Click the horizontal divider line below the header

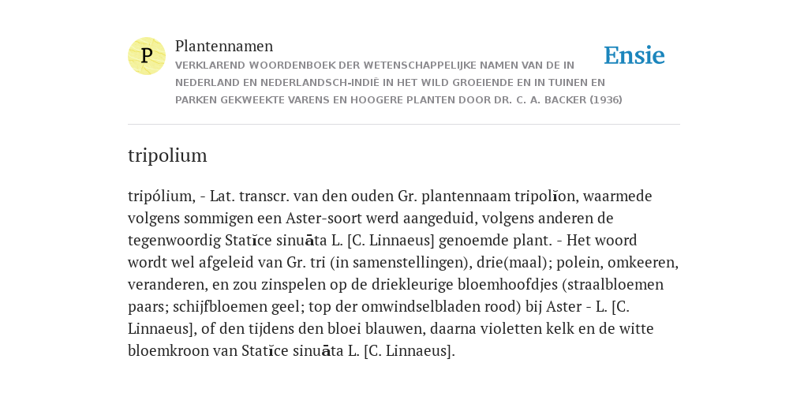point(404,124)
